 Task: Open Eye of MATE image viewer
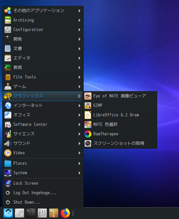120,96
